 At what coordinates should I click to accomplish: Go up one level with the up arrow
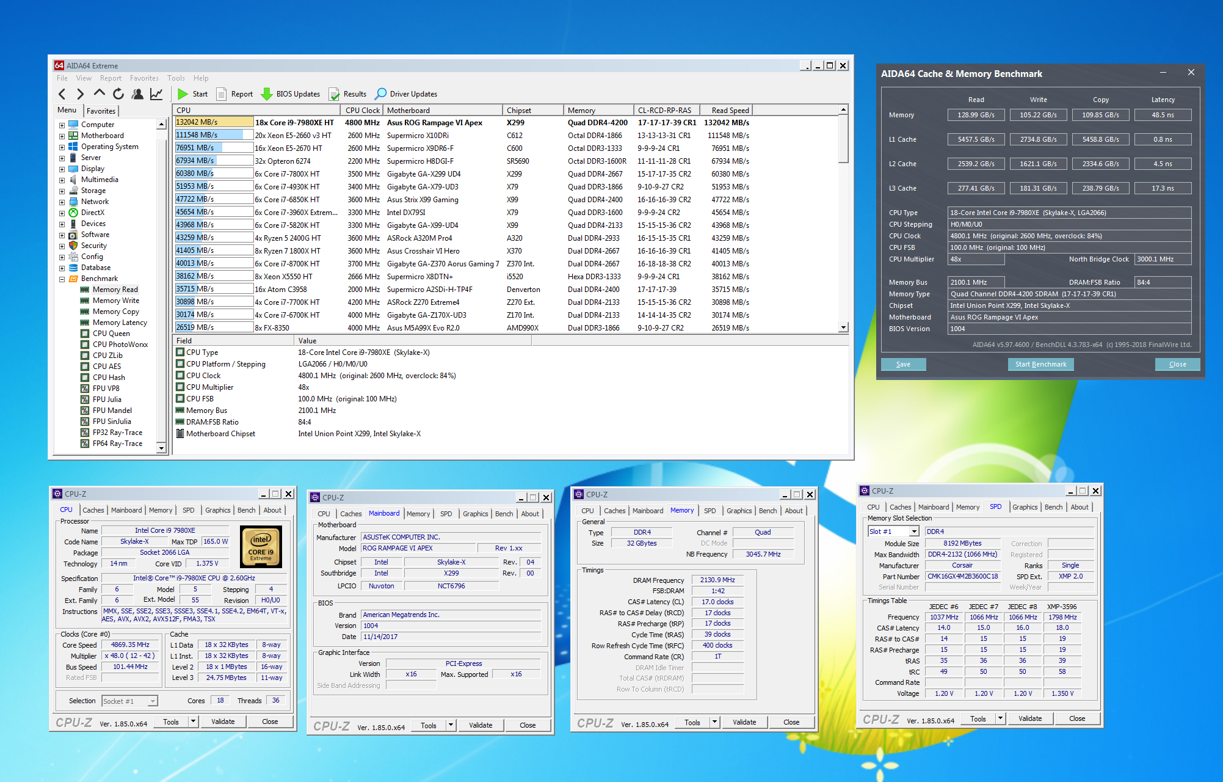[99, 93]
